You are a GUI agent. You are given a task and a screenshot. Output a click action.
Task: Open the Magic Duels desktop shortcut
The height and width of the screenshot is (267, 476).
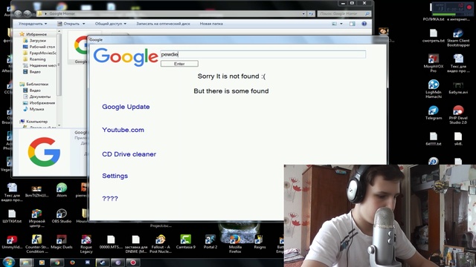point(62,243)
